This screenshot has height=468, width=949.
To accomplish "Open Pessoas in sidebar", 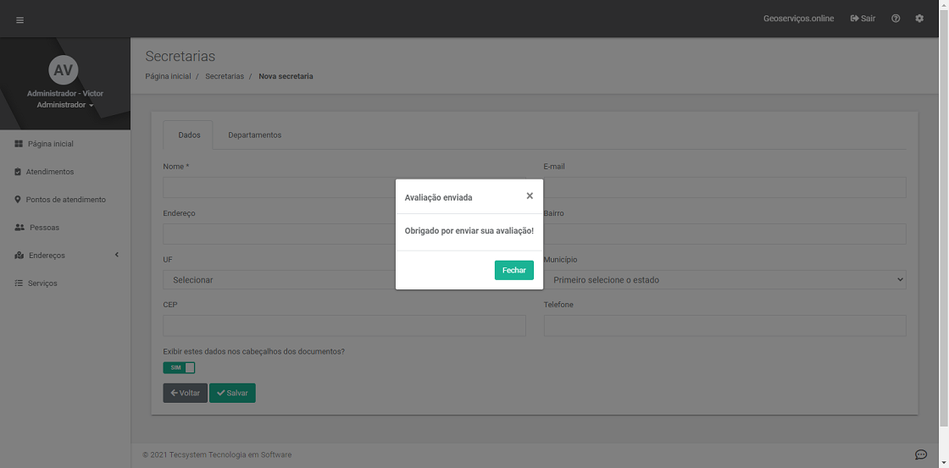I will tap(44, 228).
